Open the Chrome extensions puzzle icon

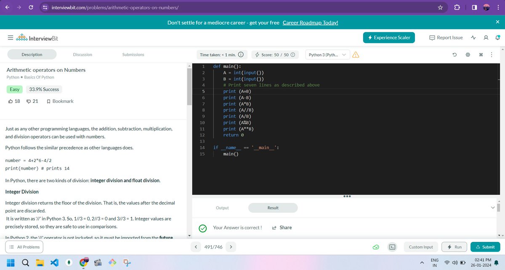(x=457, y=7)
